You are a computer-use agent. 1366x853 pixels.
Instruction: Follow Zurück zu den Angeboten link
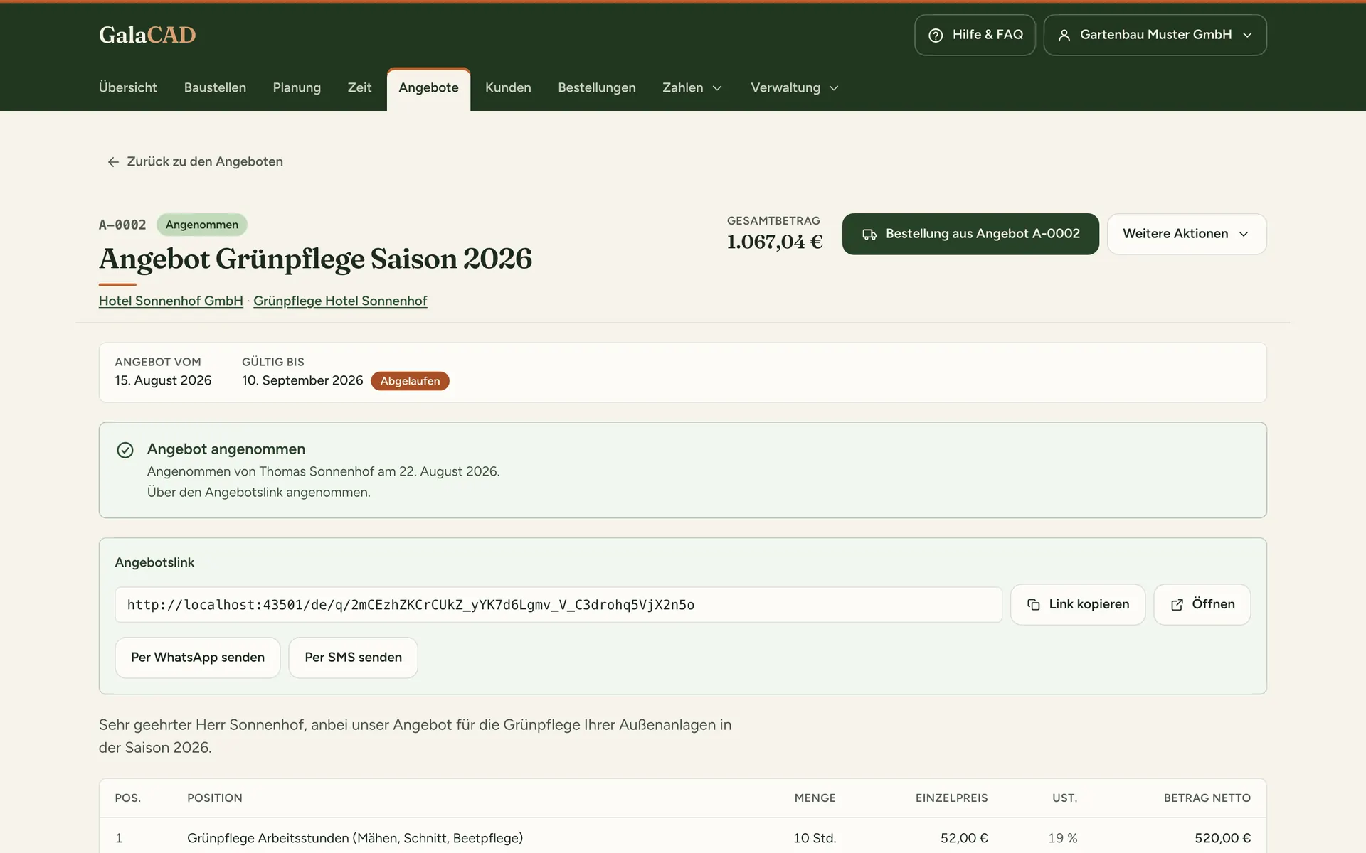point(195,162)
